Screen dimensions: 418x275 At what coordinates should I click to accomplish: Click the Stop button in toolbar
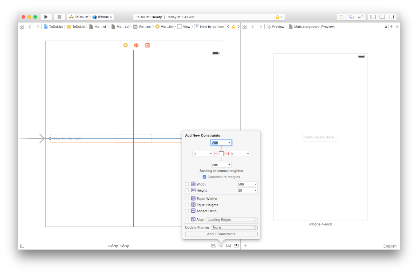coord(59,17)
